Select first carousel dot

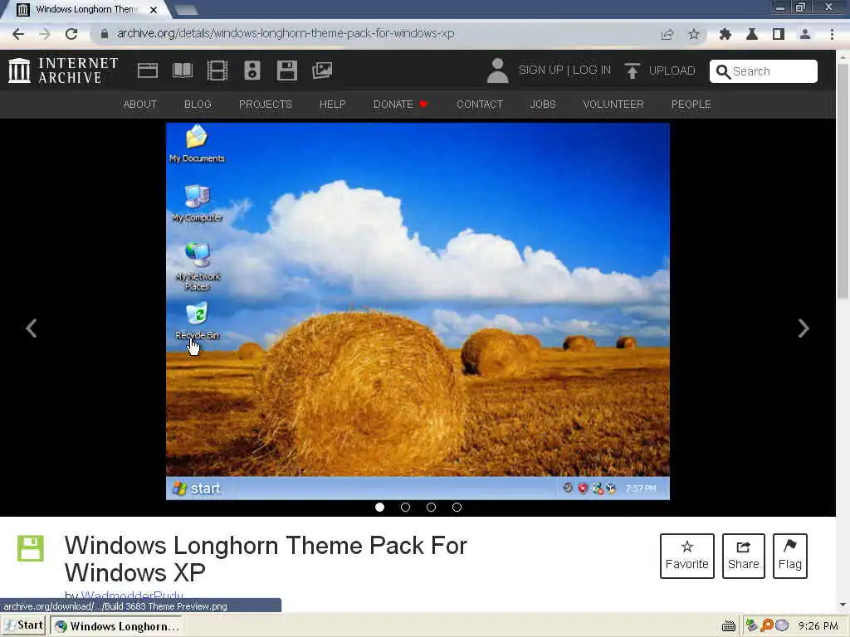(x=379, y=507)
